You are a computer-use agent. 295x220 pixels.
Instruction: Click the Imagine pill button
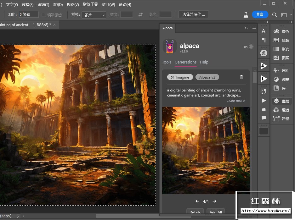click(180, 77)
